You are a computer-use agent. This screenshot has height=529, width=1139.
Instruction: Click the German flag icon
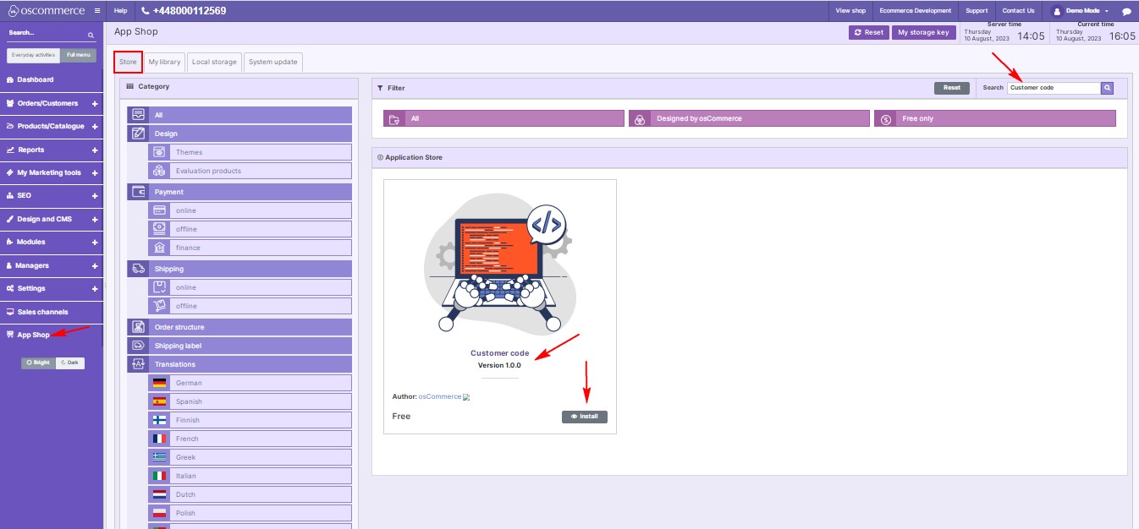159,383
